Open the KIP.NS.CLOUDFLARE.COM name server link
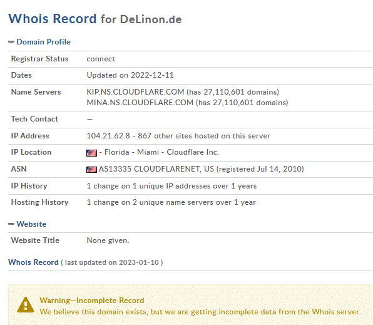Screen dimensions: 373x325 (135, 92)
